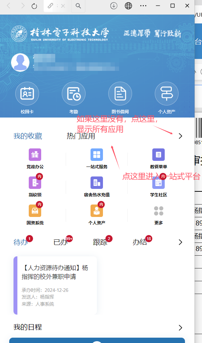The height and width of the screenshot is (343, 202).
Task: Click the 我的日程 heading
Action: click(28, 327)
